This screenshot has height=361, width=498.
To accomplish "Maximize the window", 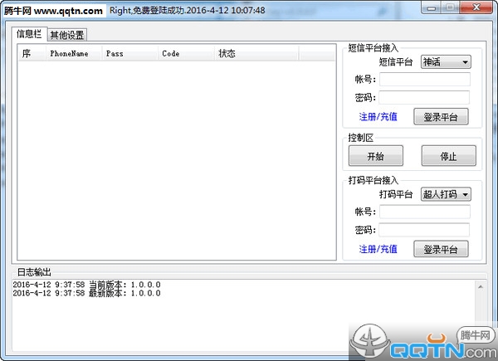I will click(x=451, y=7).
